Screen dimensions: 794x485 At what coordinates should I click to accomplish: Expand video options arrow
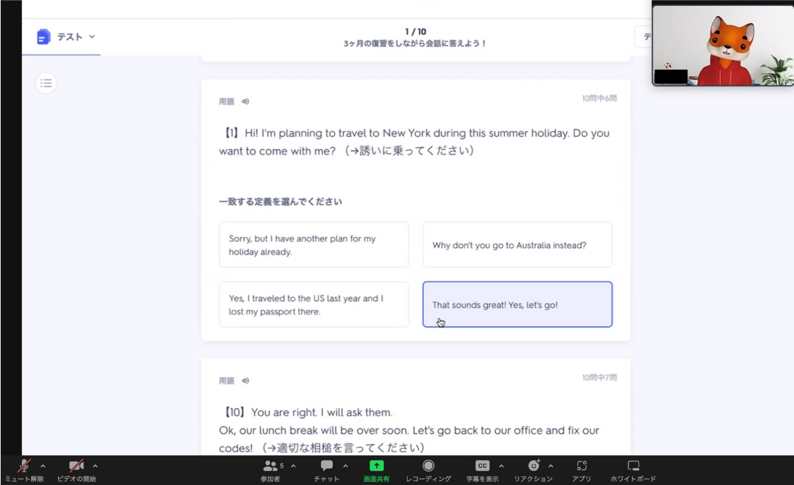click(95, 466)
